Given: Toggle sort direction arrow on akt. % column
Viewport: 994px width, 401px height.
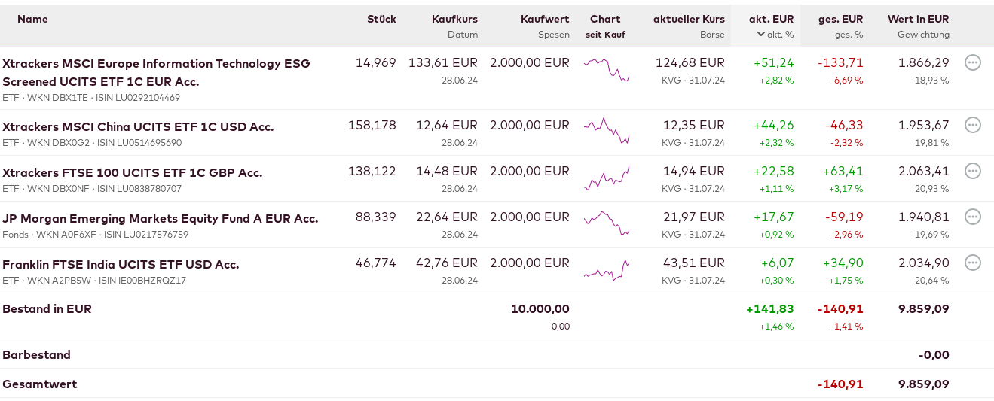Looking at the screenshot, I should point(761,34).
